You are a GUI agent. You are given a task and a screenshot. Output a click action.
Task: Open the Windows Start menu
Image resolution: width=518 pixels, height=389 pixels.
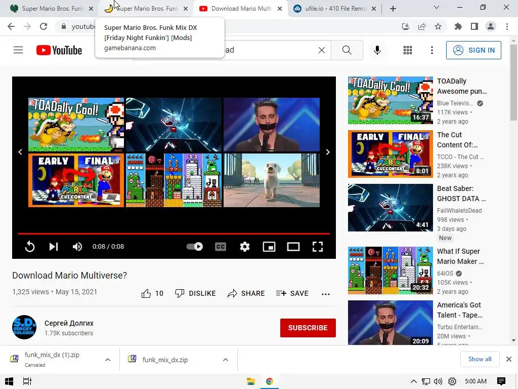point(9,381)
